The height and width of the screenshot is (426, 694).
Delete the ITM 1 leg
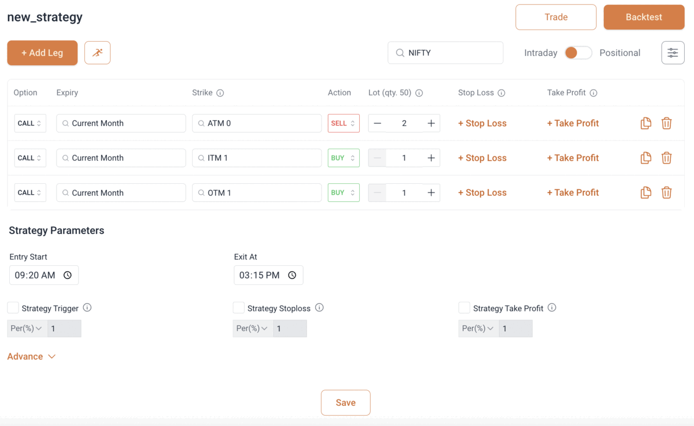click(666, 158)
